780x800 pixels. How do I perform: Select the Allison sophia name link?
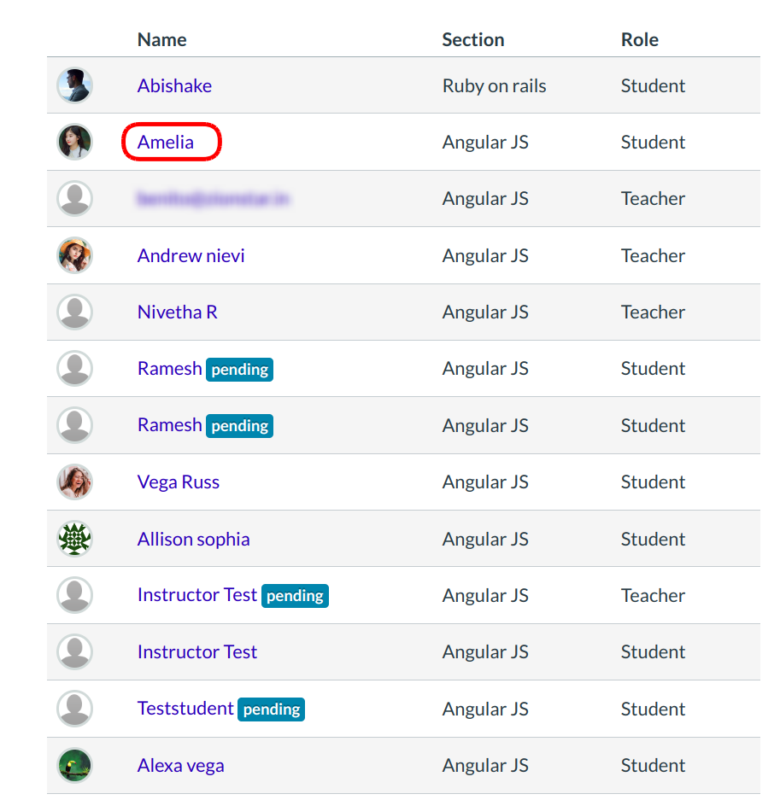pos(193,539)
